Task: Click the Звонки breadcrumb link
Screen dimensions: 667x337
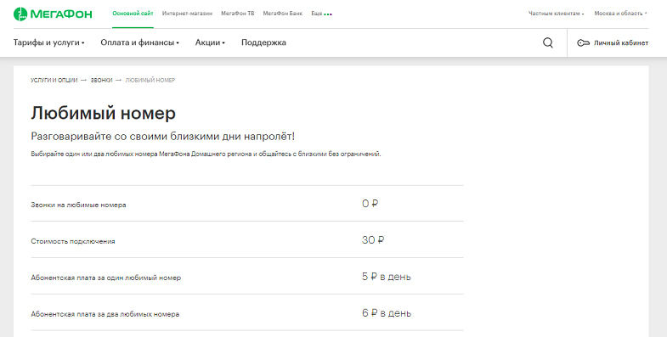Action: coord(101,81)
